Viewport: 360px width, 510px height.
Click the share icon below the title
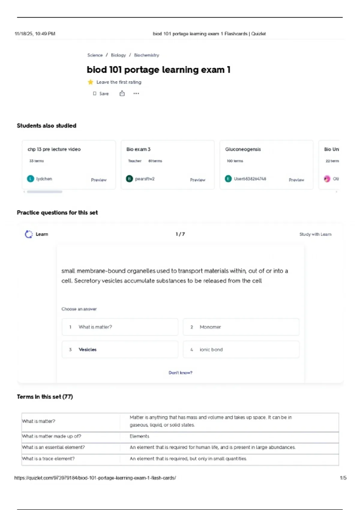pos(122,94)
